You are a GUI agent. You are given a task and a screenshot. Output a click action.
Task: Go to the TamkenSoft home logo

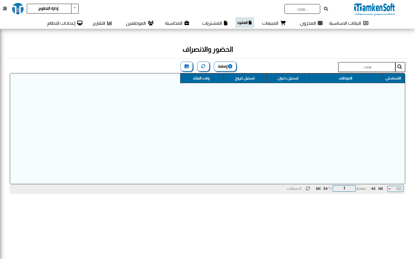pos(374,9)
